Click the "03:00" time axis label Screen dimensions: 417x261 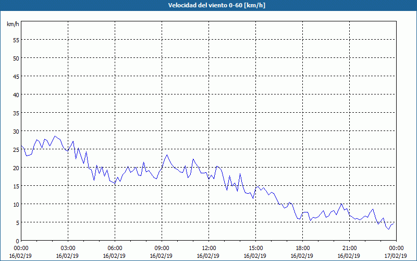[x=68, y=248]
